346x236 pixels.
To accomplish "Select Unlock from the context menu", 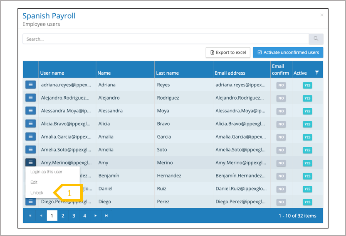I will coord(37,193).
